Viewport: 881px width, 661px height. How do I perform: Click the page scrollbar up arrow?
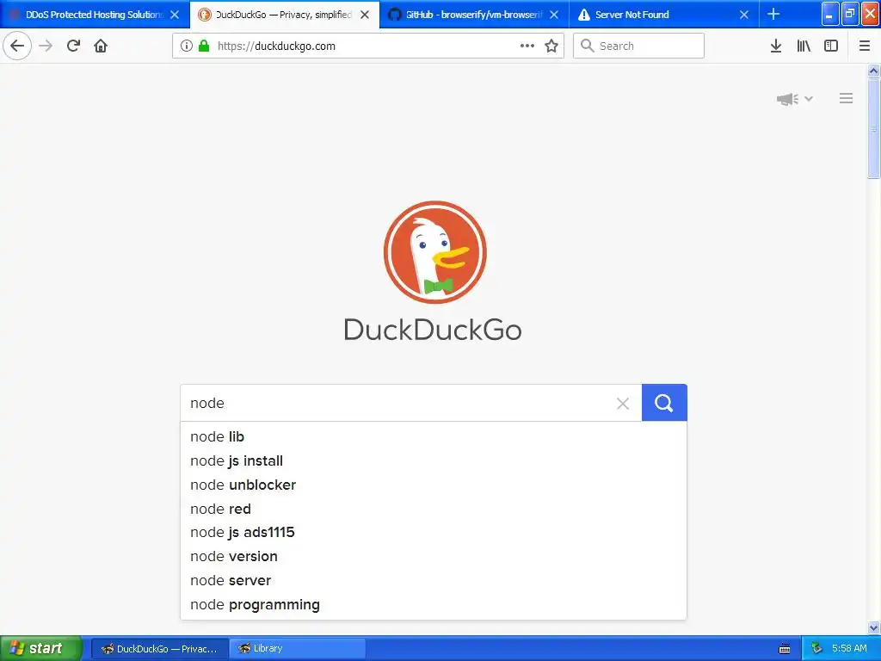874,71
